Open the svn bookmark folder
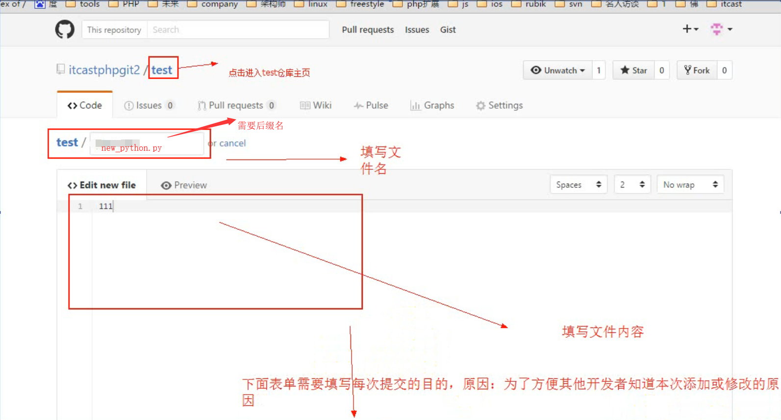The height and width of the screenshot is (420, 781). tap(569, 4)
